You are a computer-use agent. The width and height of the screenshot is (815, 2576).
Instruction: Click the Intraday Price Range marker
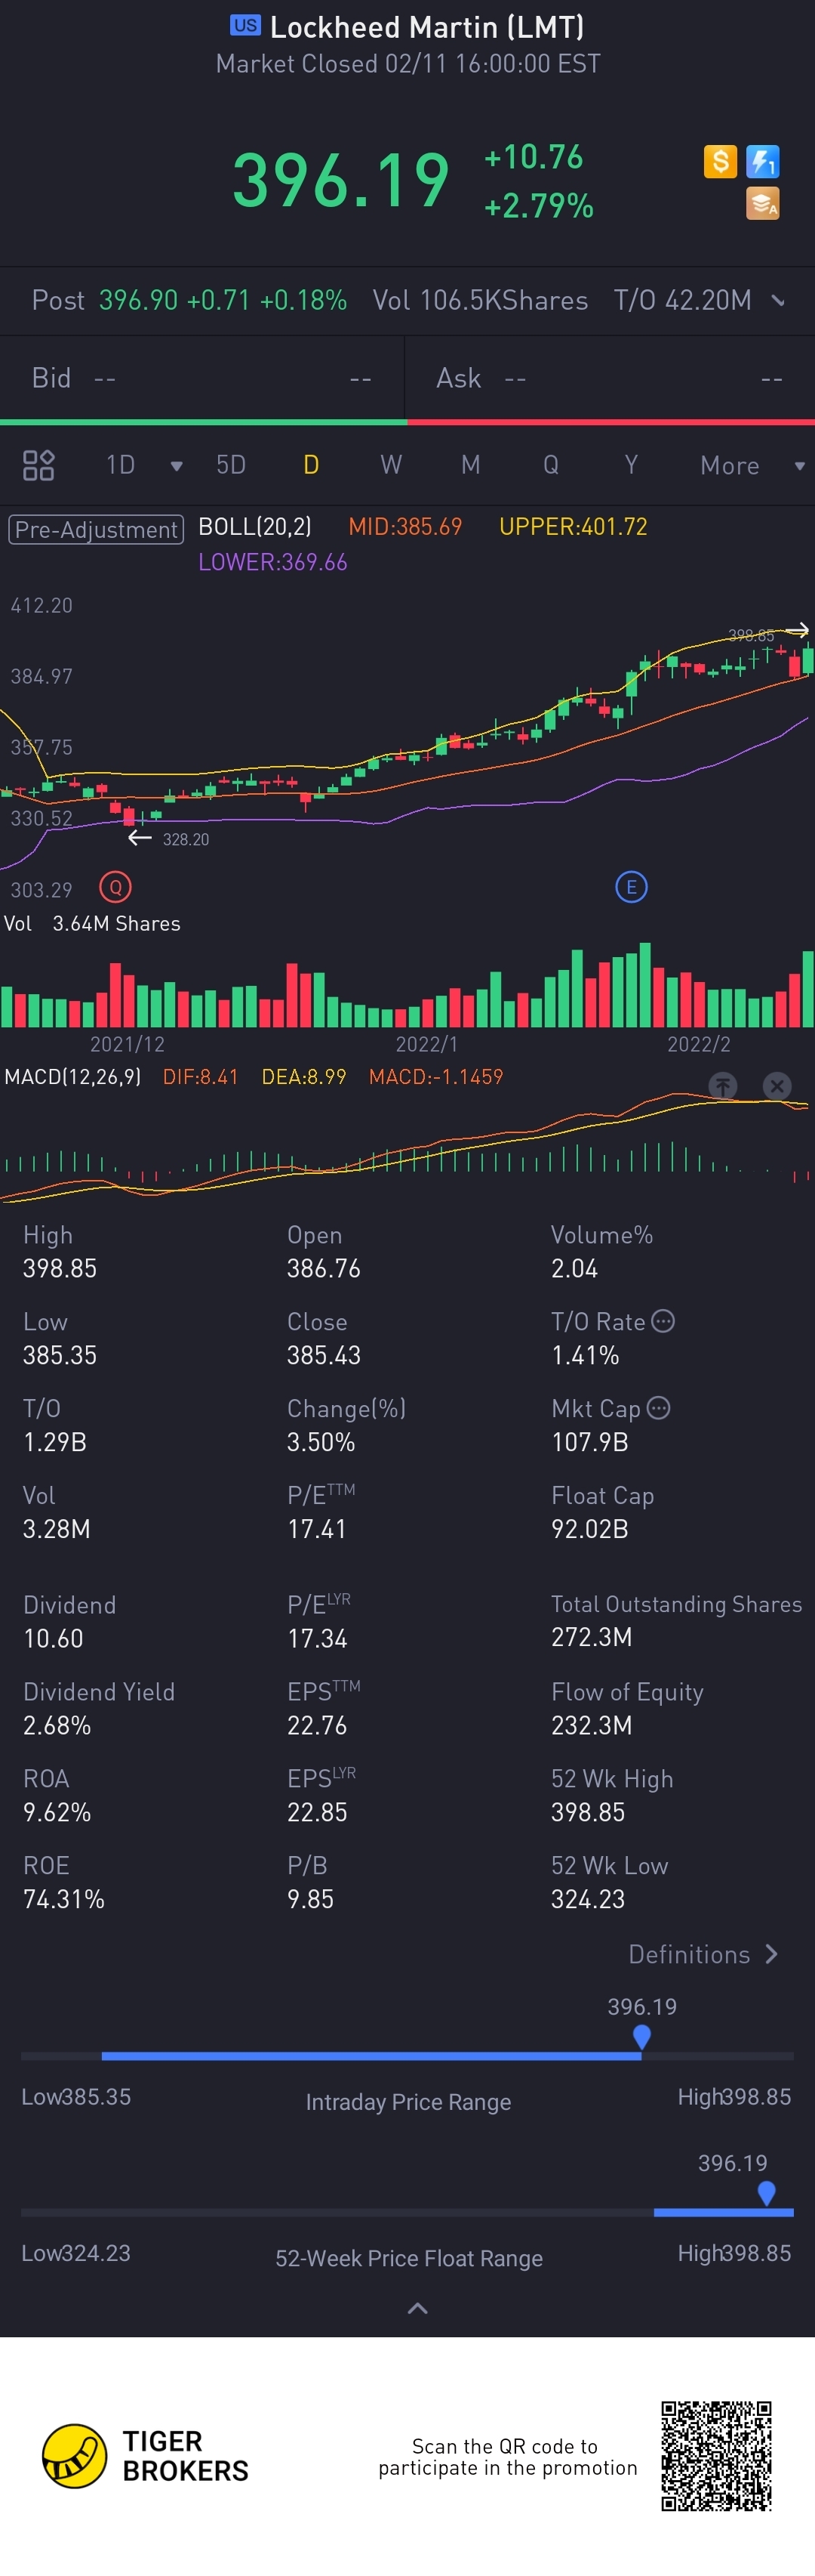pos(642,2036)
